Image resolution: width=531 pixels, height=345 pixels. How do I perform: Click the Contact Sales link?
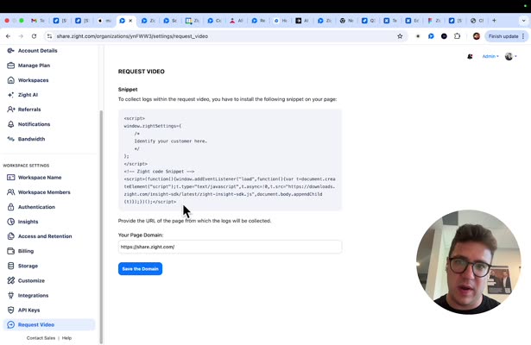click(x=41, y=338)
